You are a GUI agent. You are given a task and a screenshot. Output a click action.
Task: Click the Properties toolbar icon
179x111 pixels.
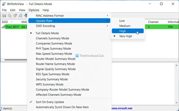pyautogui.click(x=15, y=16)
